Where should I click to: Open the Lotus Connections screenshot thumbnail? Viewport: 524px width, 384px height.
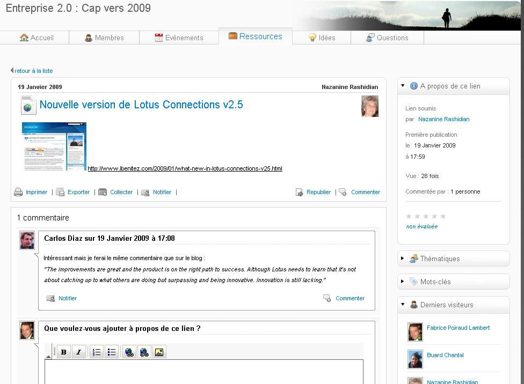pyautogui.click(x=54, y=146)
